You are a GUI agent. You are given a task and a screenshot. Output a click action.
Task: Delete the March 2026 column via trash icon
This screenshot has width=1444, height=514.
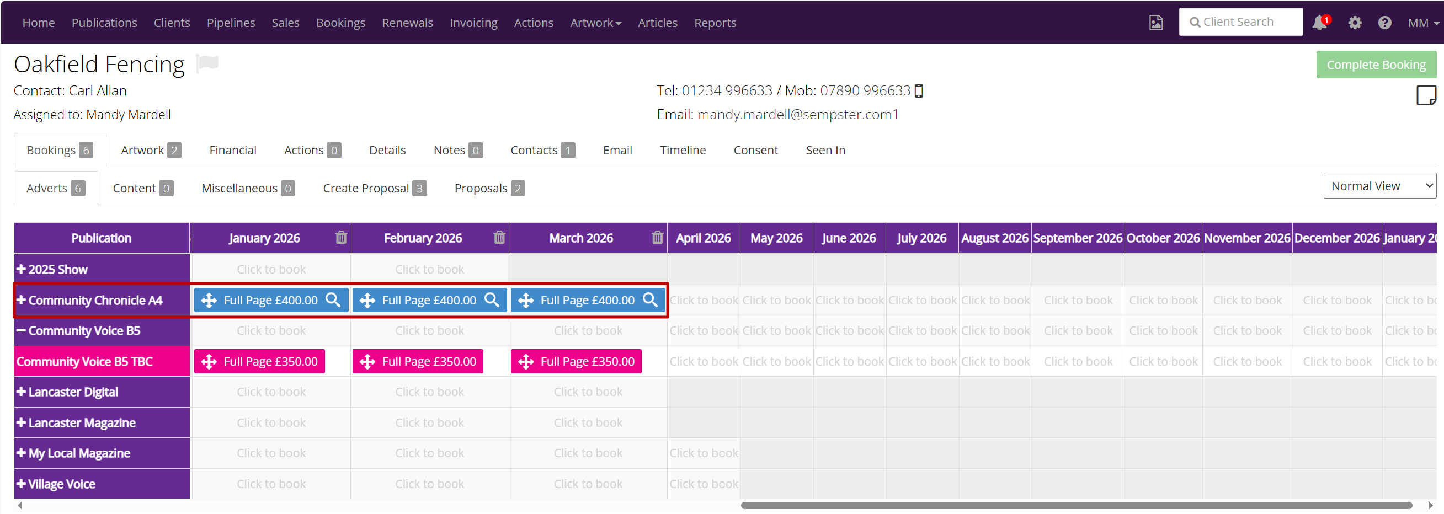pyautogui.click(x=658, y=238)
